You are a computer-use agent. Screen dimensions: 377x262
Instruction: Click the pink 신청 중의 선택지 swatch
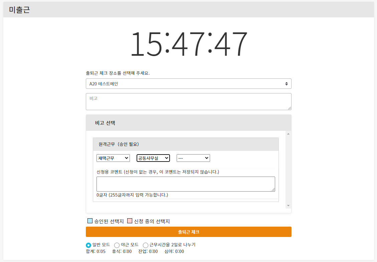point(130,221)
